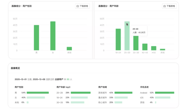
Task: Select the 未知 bar in age chart
Action: 162,50
